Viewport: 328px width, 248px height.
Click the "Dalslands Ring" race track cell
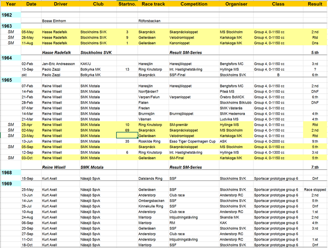click(x=153, y=179)
